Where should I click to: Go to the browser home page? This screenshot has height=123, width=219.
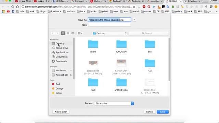click(17, 7)
